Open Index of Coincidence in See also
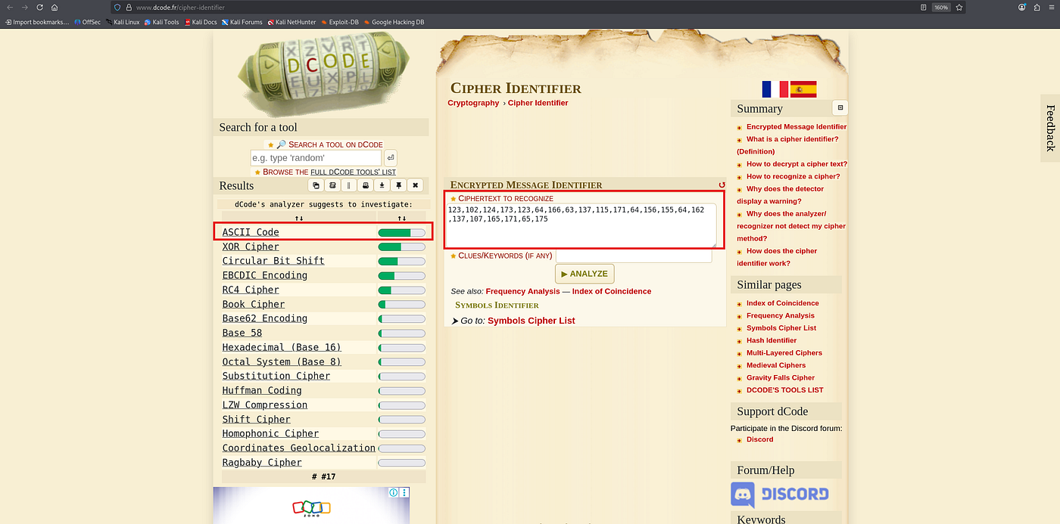This screenshot has height=524, width=1060. point(612,291)
